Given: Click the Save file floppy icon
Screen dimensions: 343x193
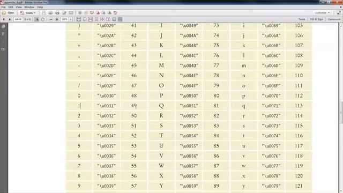Looking at the screenshot, I should 44,13.
